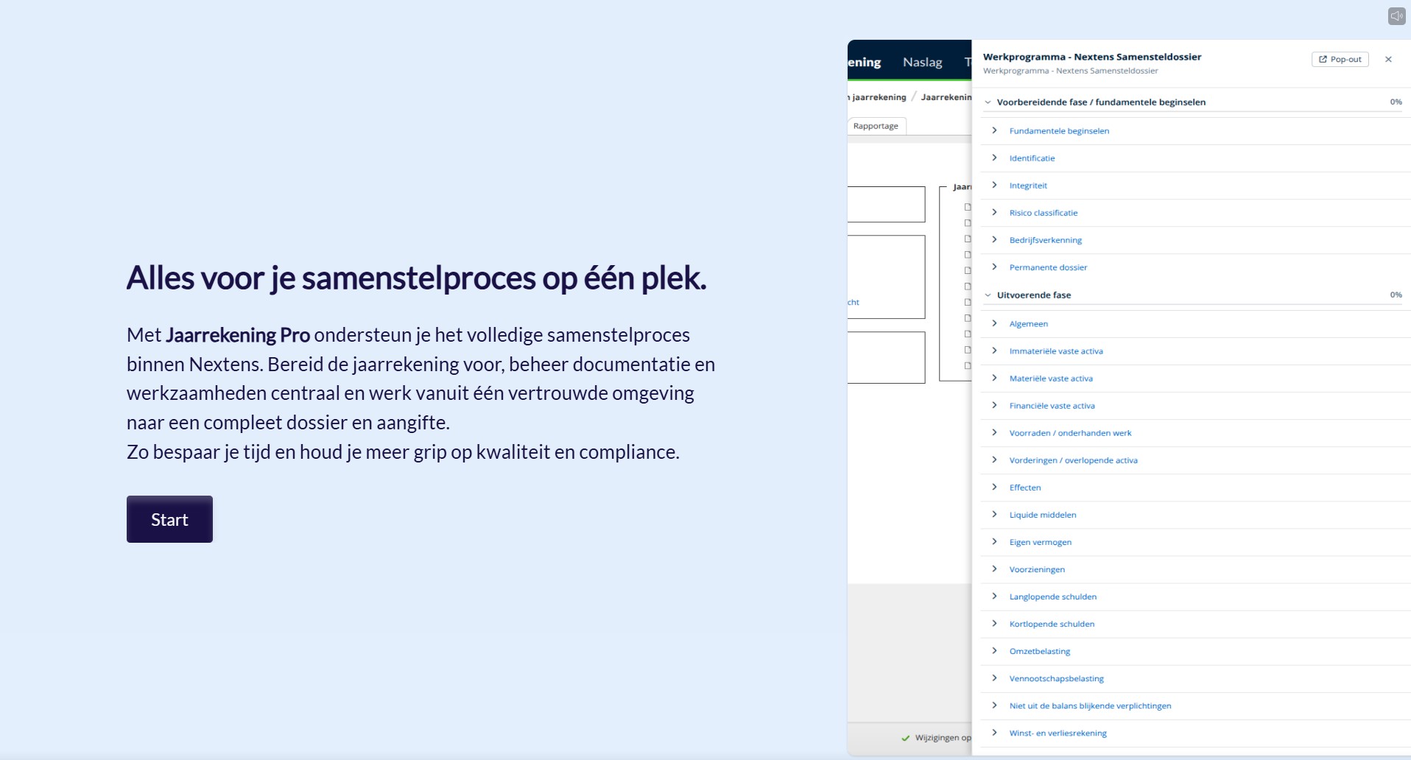Open the Voorzieningen link
Screen dimensions: 1411x760
click(1037, 569)
